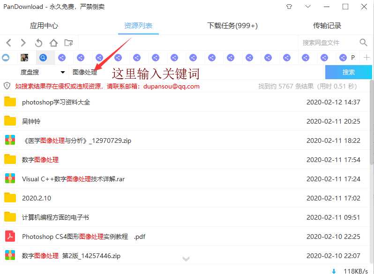Select Photoshop CS4图形图像处理实例教程 .pdf
Screen dimensions: 374x274
point(83,237)
